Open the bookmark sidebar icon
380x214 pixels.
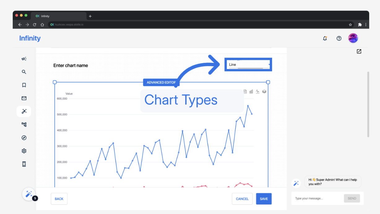[x=24, y=85]
